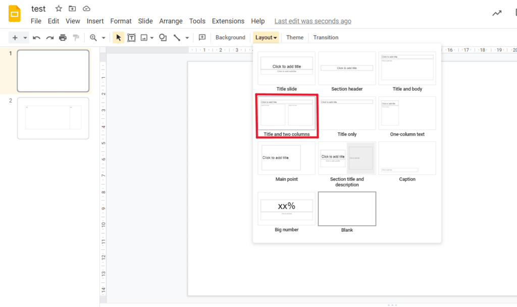Add a comment with toolbar icon

(x=202, y=37)
